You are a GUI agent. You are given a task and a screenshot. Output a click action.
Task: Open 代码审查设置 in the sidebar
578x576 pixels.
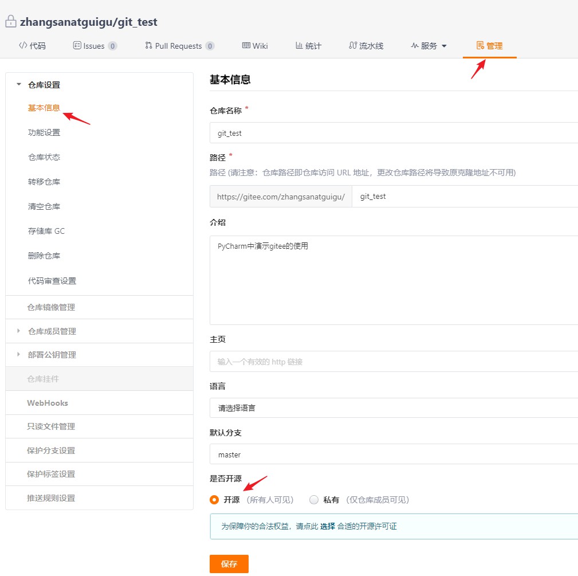(x=52, y=281)
